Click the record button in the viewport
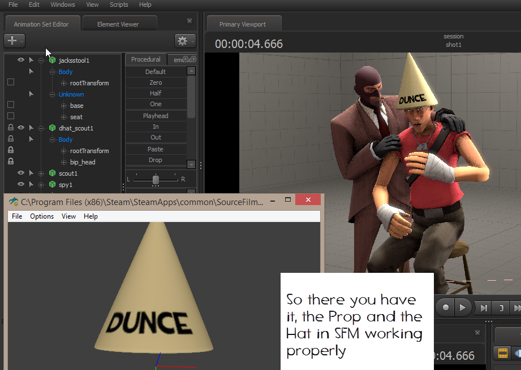Screen dimensions: 521x370 (446, 308)
